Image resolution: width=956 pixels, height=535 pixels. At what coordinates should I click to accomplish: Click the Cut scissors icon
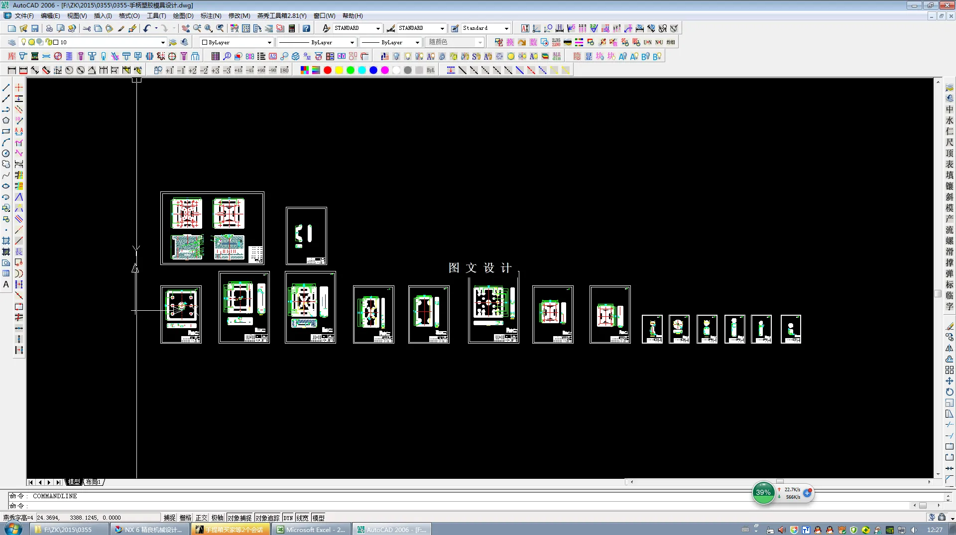87,28
